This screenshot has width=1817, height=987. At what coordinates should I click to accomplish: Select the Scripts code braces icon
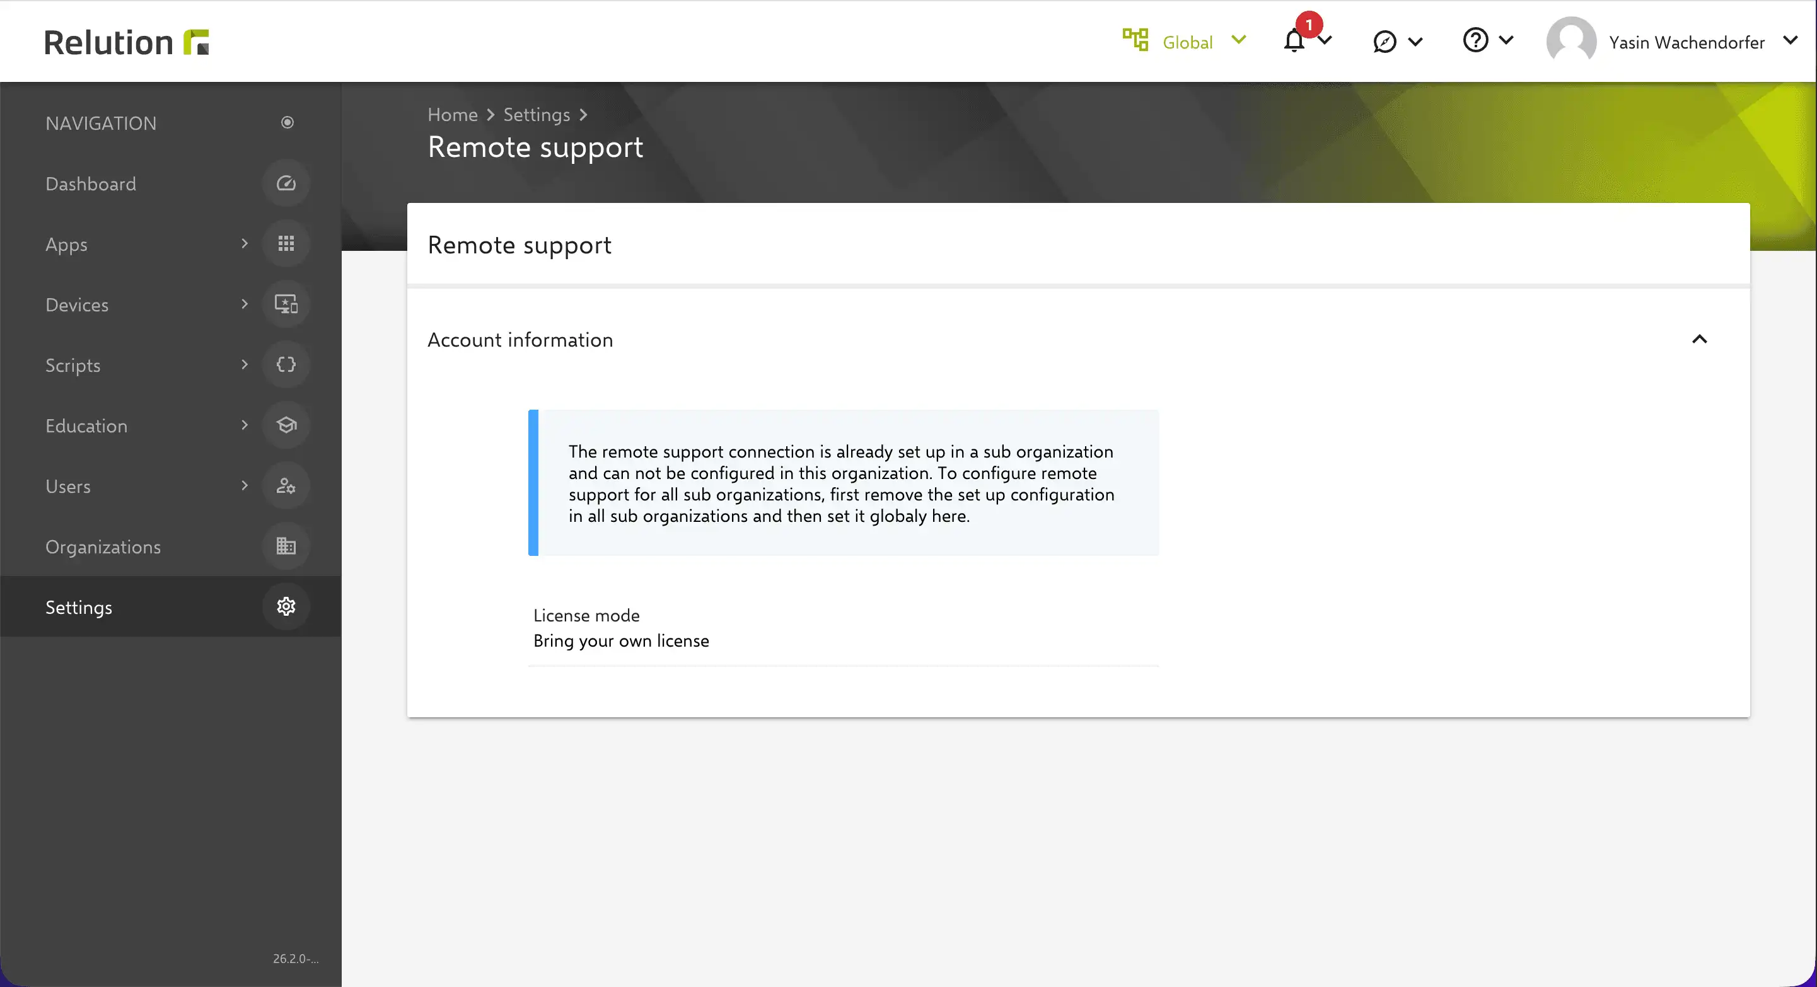[286, 364]
